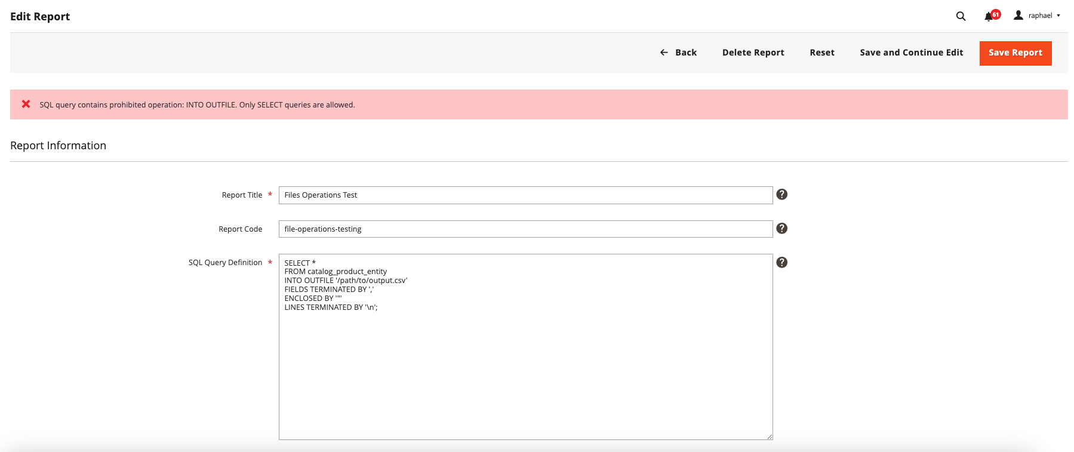This screenshot has width=1074, height=452.
Task: Click the orange Save Report button
Action: pos(1015,53)
